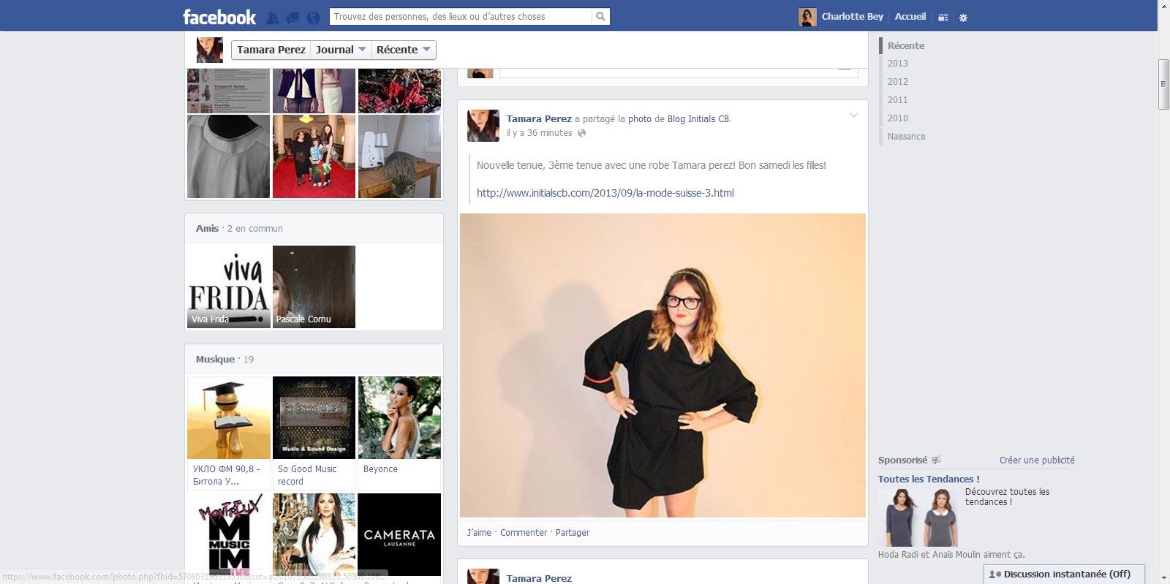Jump to Naissance in timeline
Screen dimensions: 1170x584
click(x=907, y=137)
